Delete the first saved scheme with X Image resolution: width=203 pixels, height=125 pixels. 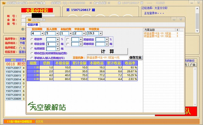pyautogui.click(x=177, y=33)
